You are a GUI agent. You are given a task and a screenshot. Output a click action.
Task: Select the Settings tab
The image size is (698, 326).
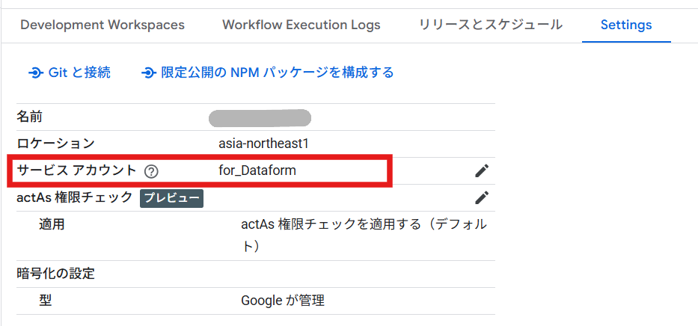coord(625,25)
